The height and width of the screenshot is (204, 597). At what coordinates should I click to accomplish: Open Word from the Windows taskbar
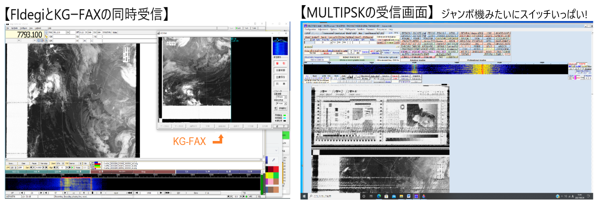click(408, 196)
